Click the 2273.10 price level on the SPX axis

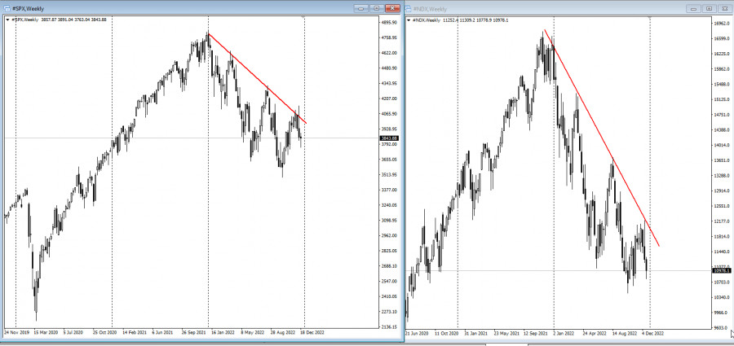(x=390, y=311)
